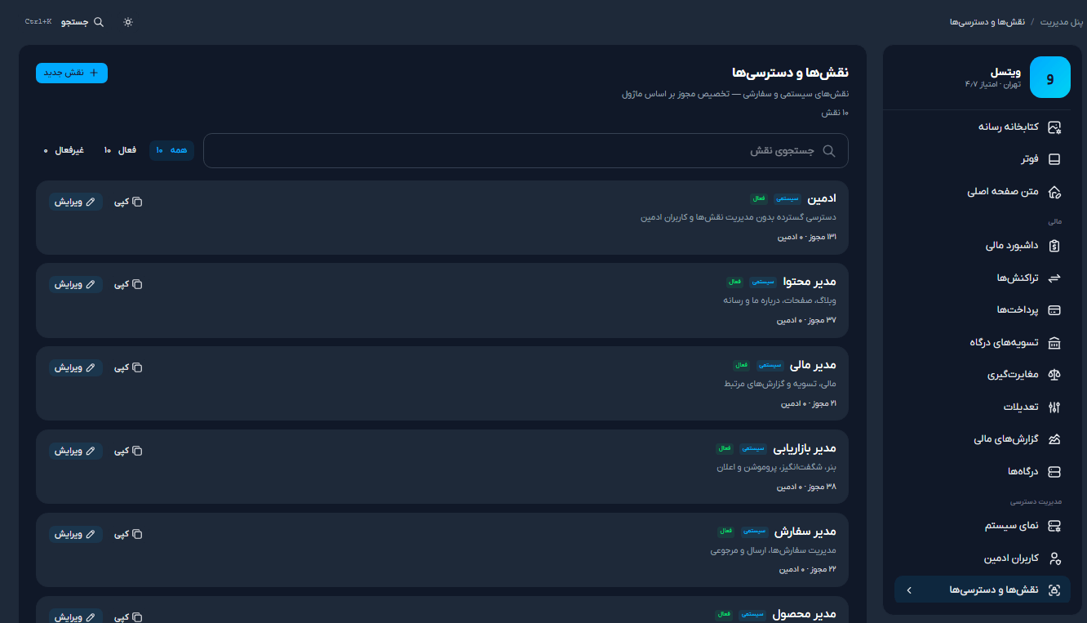Screen dimensions: 1087x623
Task: Click the reconciliation scales icon
Action: point(1054,375)
